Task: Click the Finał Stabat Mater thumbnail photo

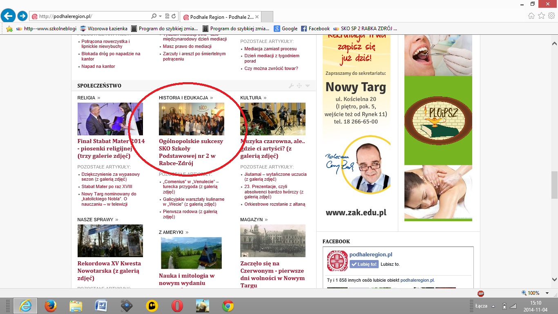Action: tap(110, 119)
